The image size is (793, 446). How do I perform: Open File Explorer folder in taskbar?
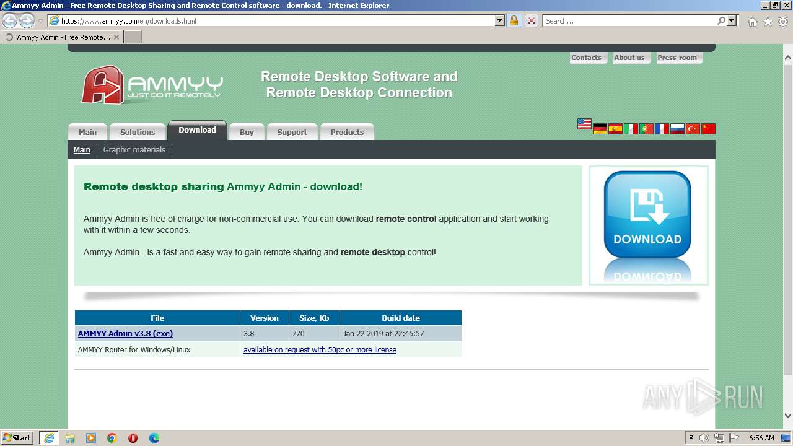[x=70, y=438]
